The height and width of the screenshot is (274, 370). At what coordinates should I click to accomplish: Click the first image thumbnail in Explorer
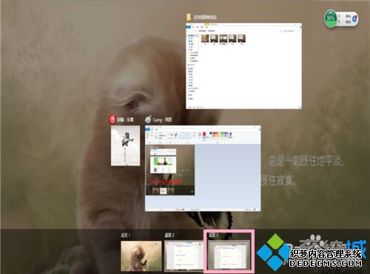point(205,38)
